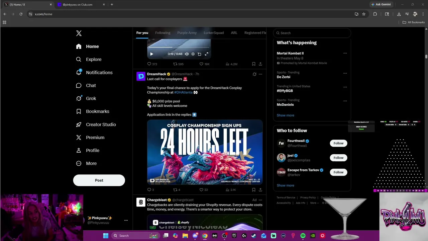Click the Post button
This screenshot has width=428, height=241.
99,180
